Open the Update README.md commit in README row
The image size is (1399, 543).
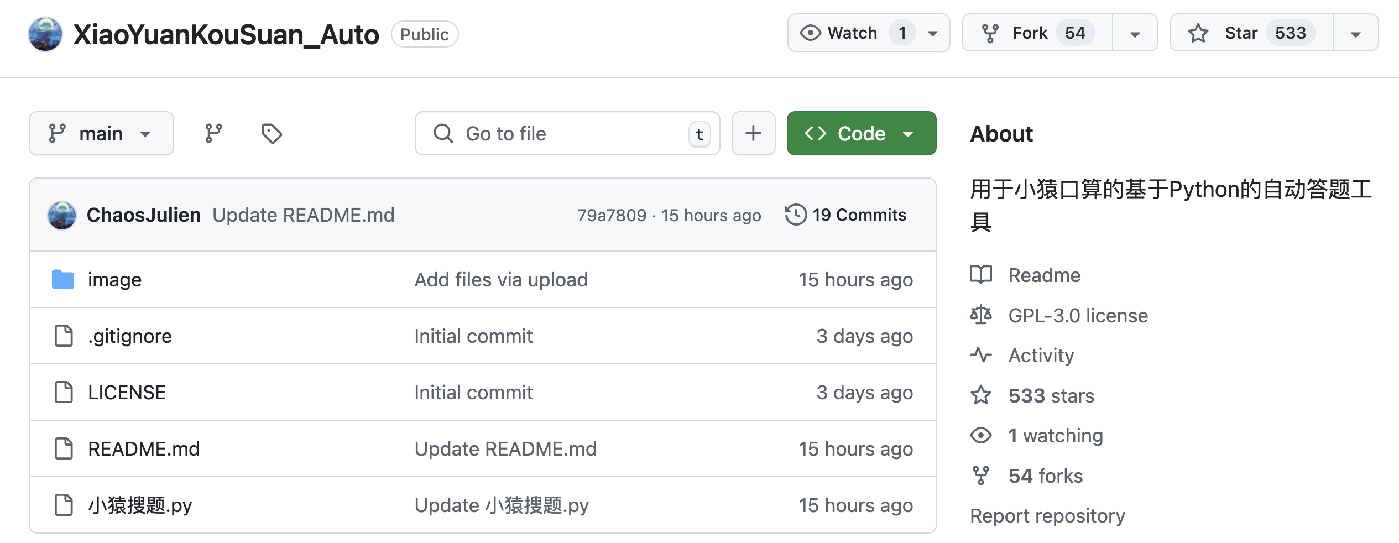click(505, 449)
